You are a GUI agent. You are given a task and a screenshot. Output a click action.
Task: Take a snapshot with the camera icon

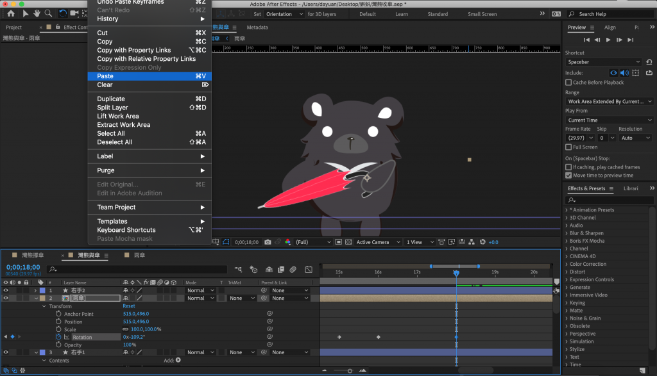point(268,242)
